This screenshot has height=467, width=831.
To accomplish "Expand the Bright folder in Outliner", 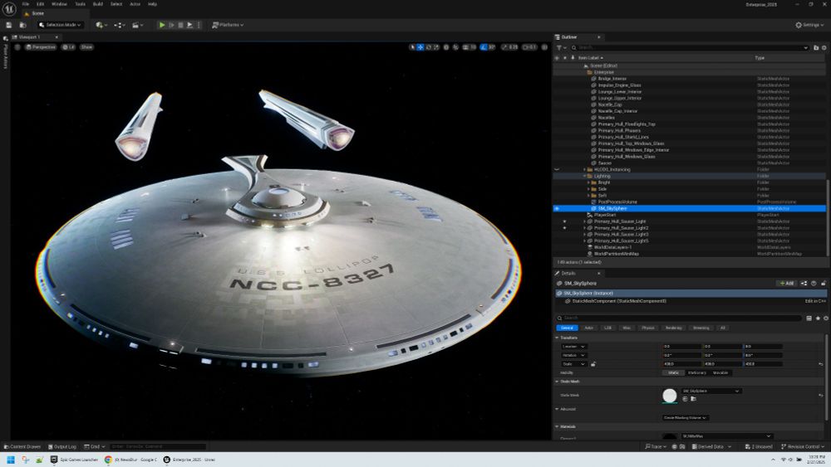I will click(588, 182).
